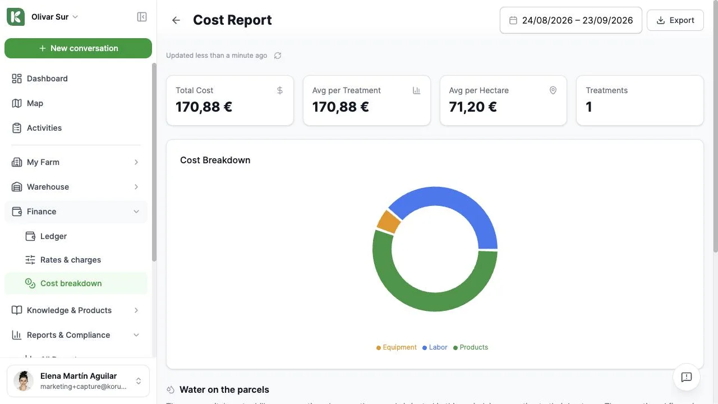Click the Rates & charges sliders icon
Image resolution: width=718 pixels, height=404 pixels.
pyautogui.click(x=30, y=260)
